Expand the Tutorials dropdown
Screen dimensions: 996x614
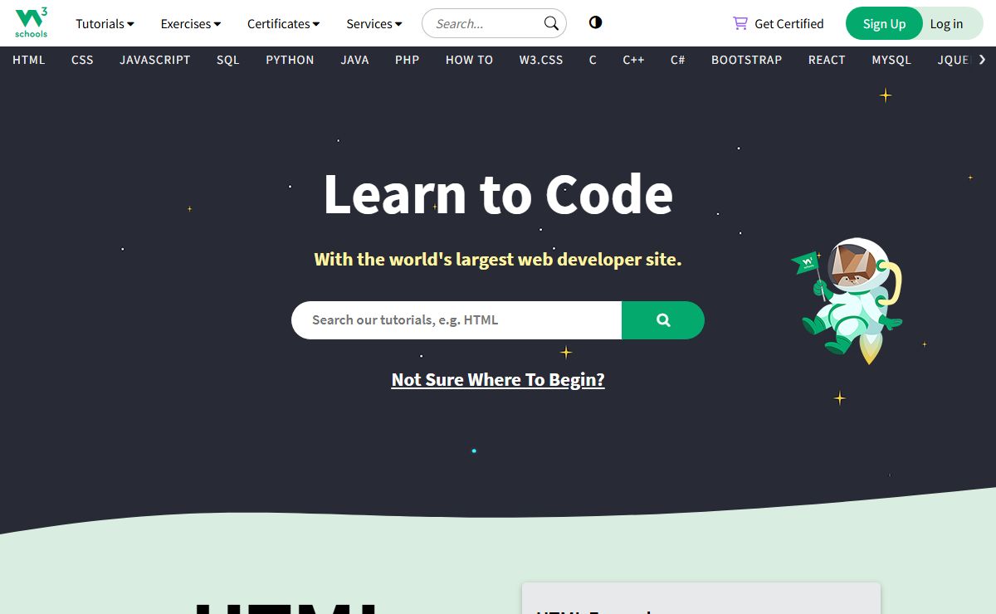(x=105, y=23)
